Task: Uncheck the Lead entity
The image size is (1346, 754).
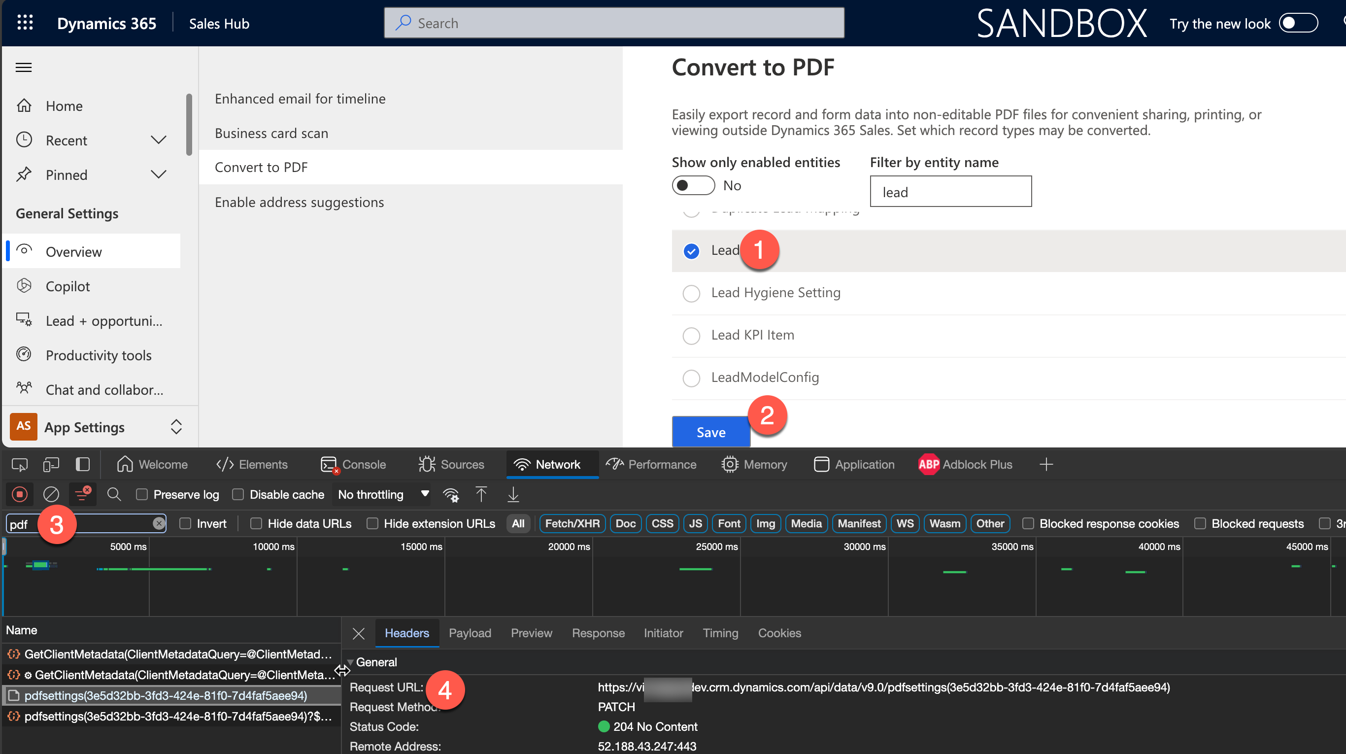Action: pos(691,251)
